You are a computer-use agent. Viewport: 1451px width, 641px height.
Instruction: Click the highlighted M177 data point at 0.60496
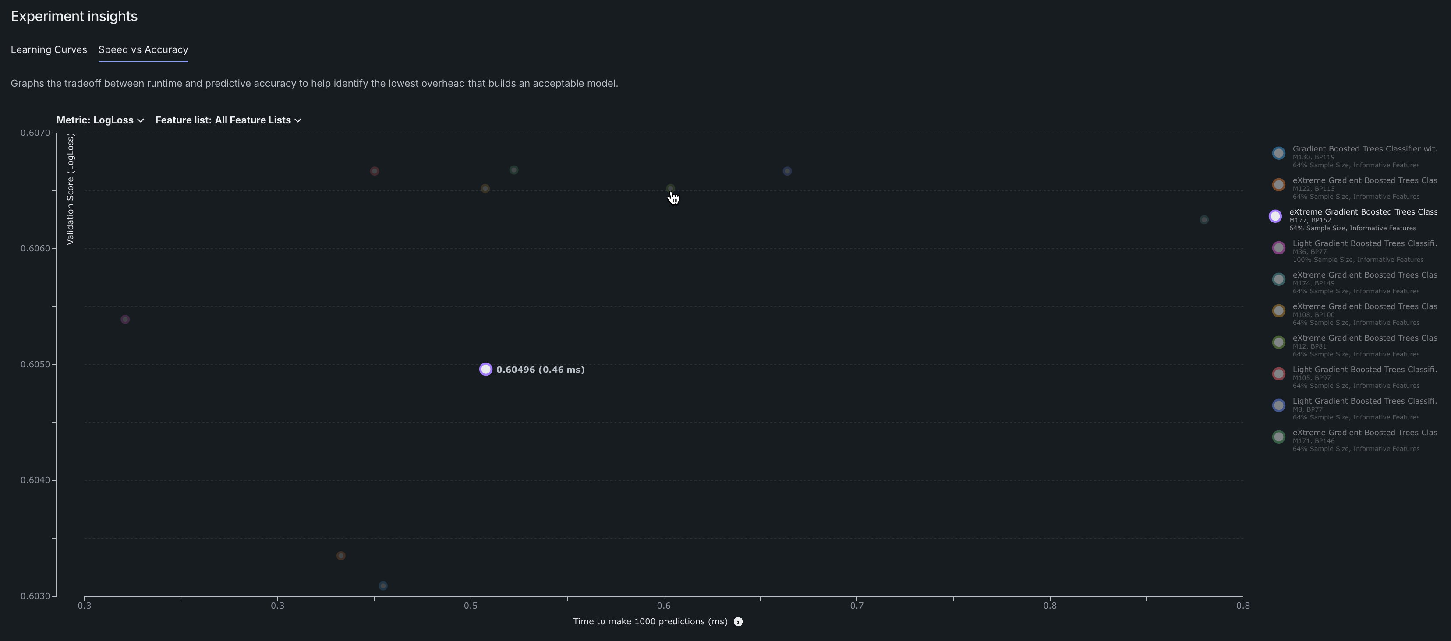tap(485, 369)
